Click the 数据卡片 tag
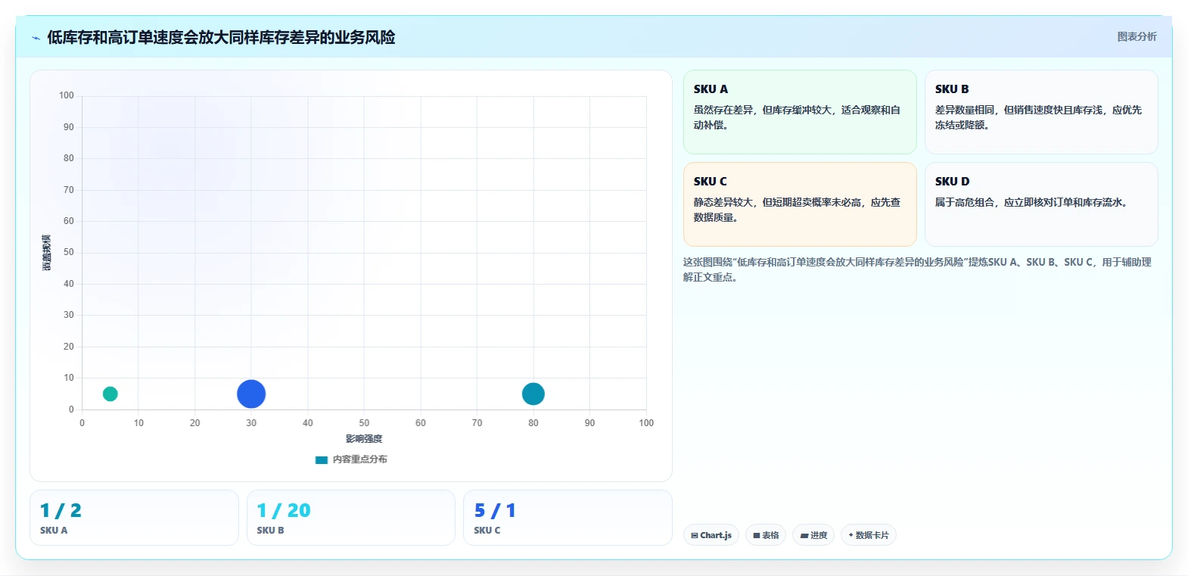 pos(869,535)
